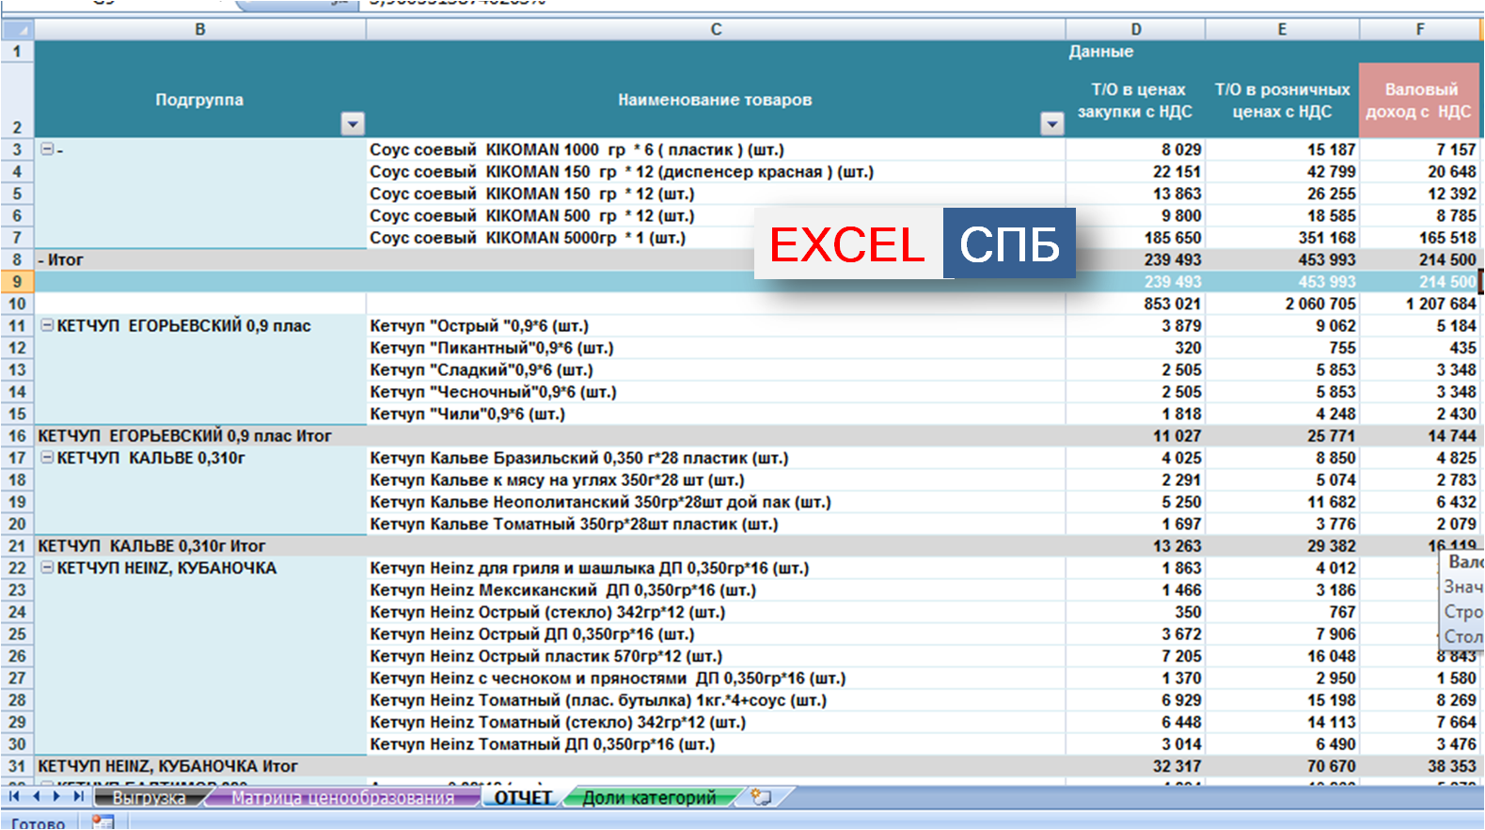The width and height of the screenshot is (1485, 830).
Task: Click the Select All corner button
Action: pyautogui.click(x=17, y=29)
